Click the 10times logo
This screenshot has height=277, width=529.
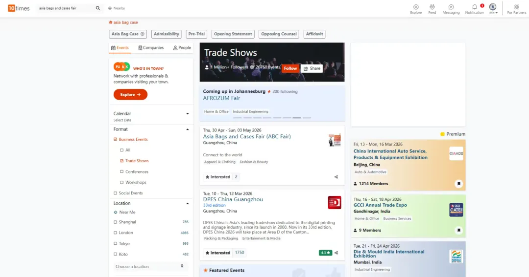19,8
